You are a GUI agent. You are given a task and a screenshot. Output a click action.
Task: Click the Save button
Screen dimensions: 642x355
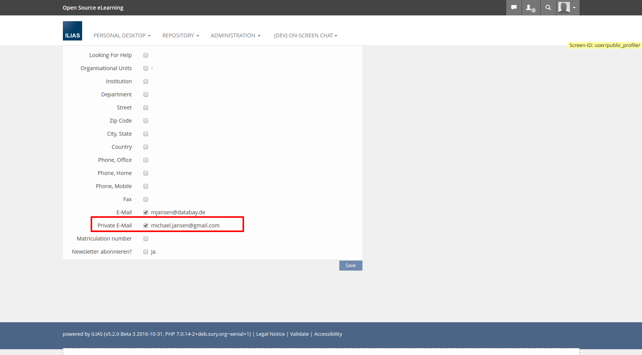(x=350, y=266)
